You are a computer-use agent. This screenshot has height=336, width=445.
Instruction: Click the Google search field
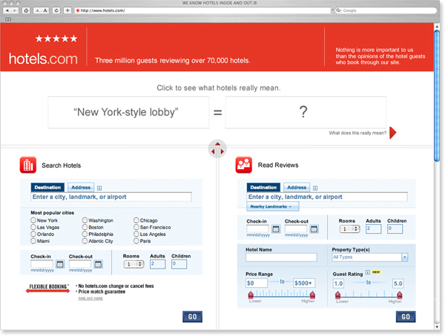(386, 10)
